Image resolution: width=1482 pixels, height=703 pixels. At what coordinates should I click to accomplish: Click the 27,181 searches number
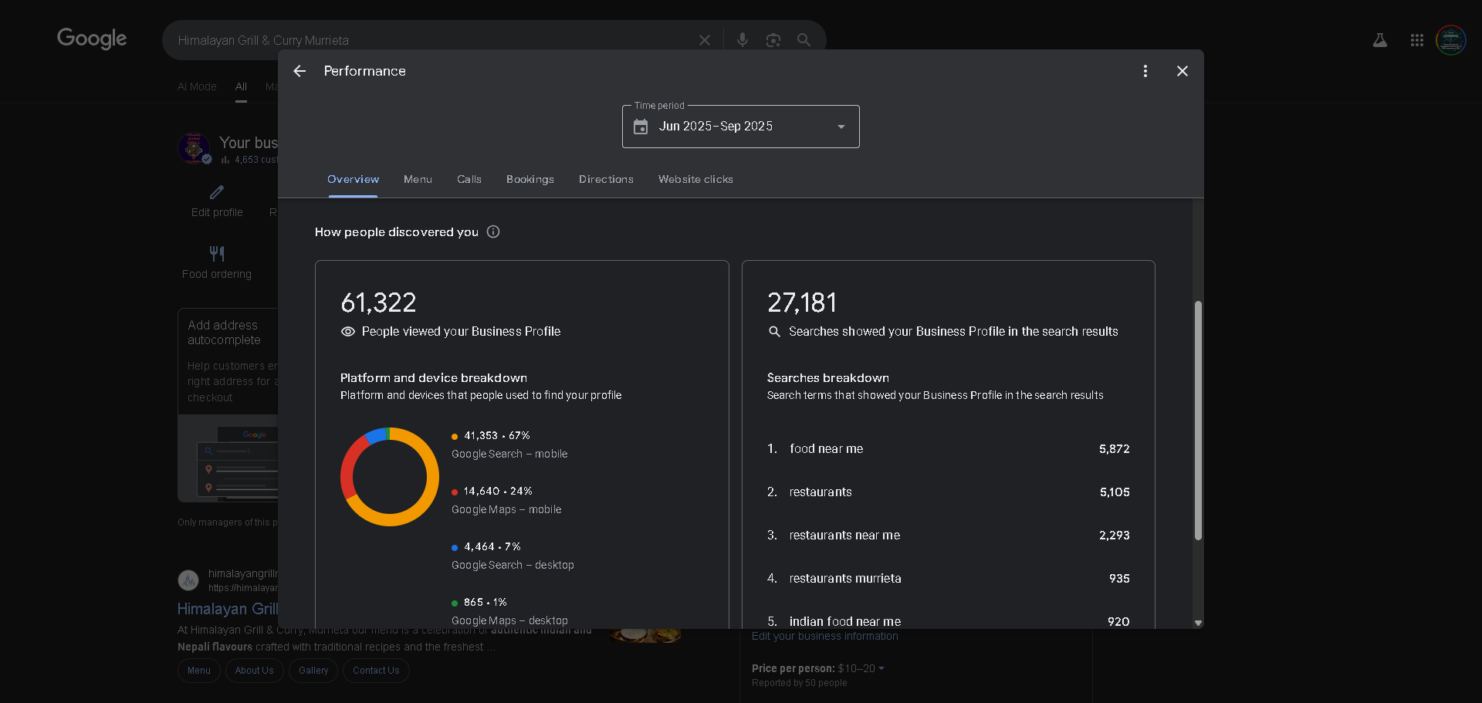[x=802, y=302]
